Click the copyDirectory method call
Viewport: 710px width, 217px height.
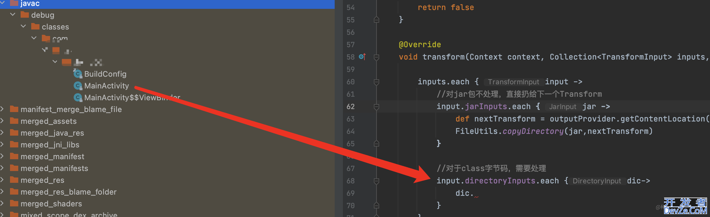pyautogui.click(x=533, y=131)
